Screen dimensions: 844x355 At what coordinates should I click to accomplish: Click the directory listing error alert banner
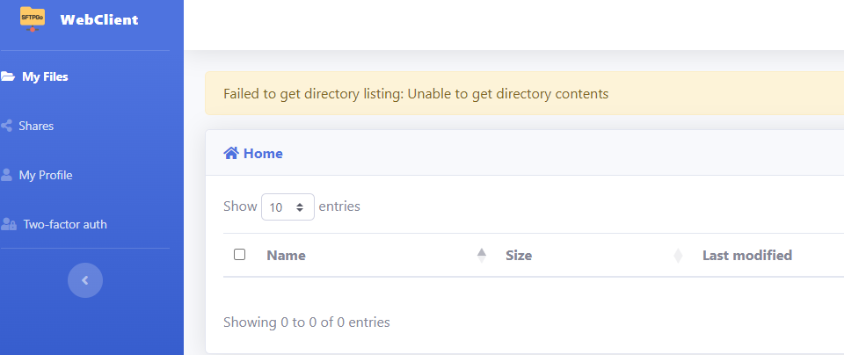[524, 94]
